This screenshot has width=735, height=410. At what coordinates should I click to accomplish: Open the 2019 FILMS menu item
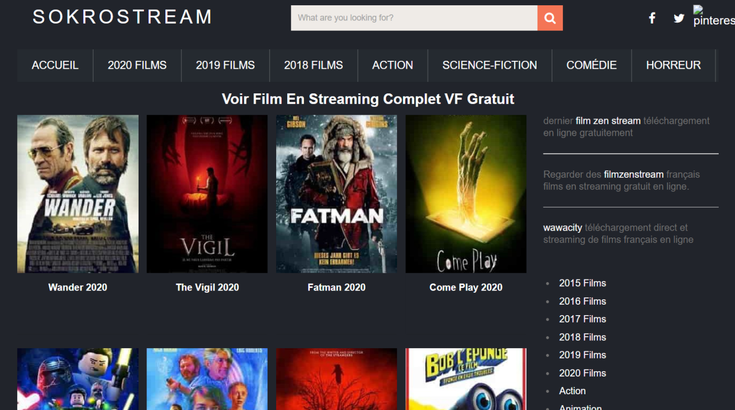225,65
